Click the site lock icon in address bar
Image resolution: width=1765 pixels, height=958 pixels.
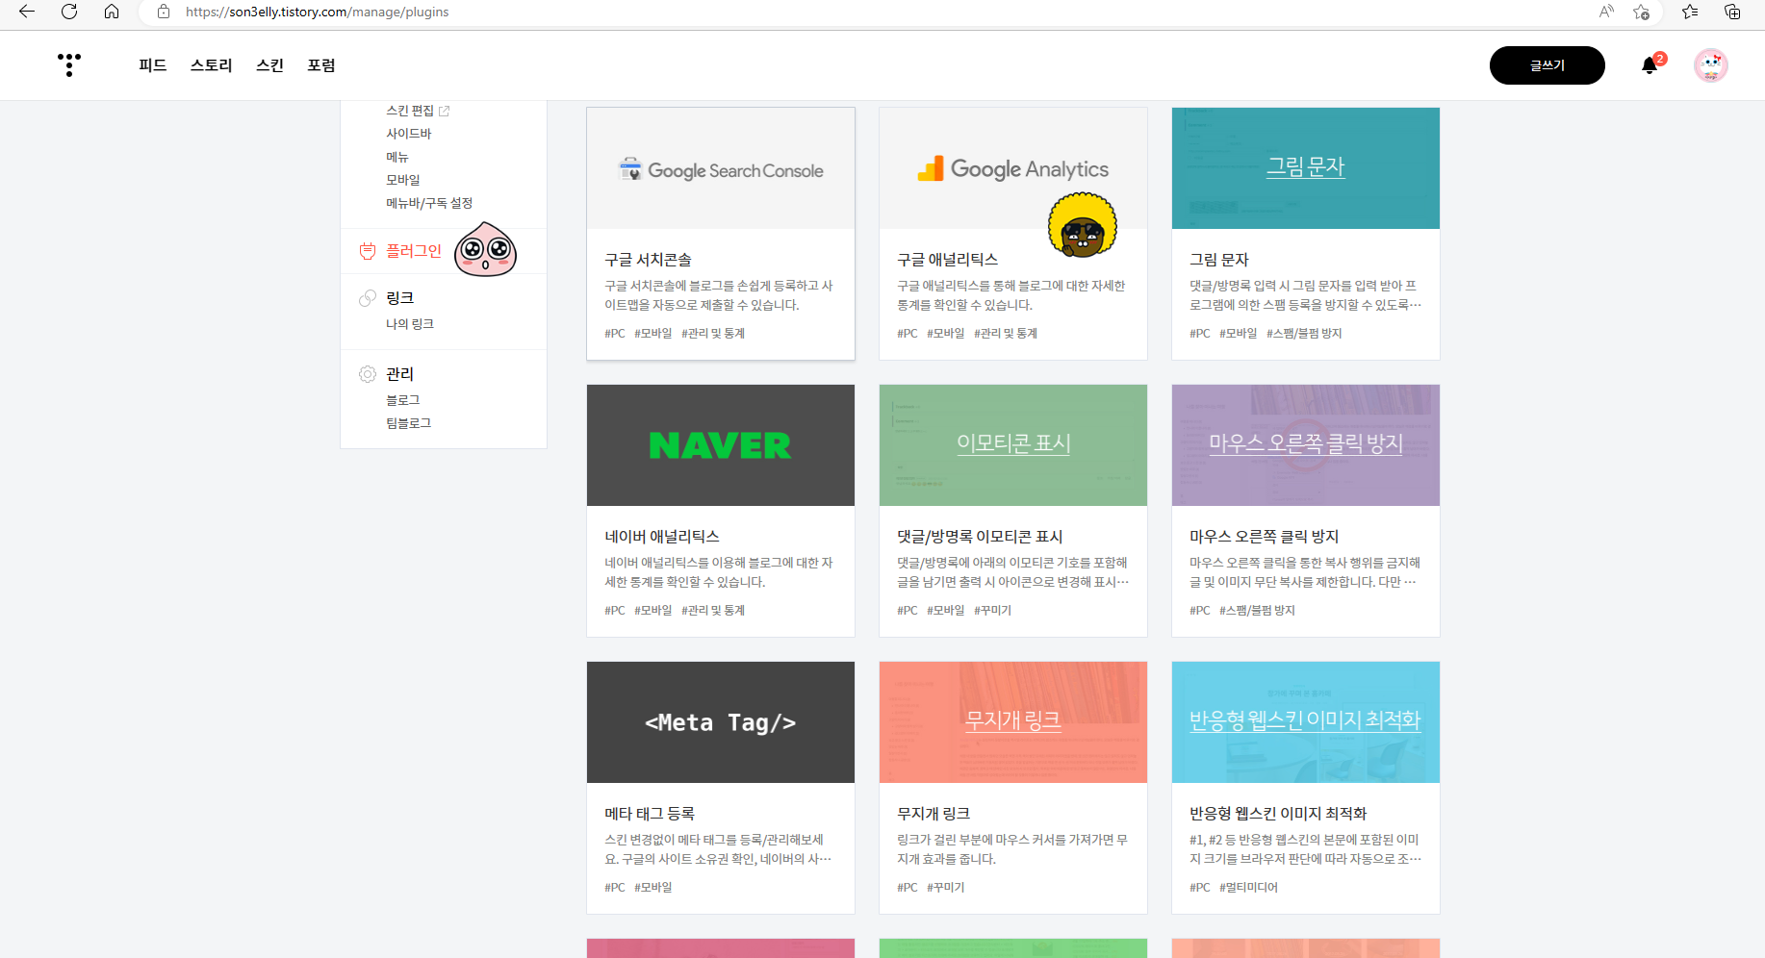point(164,12)
